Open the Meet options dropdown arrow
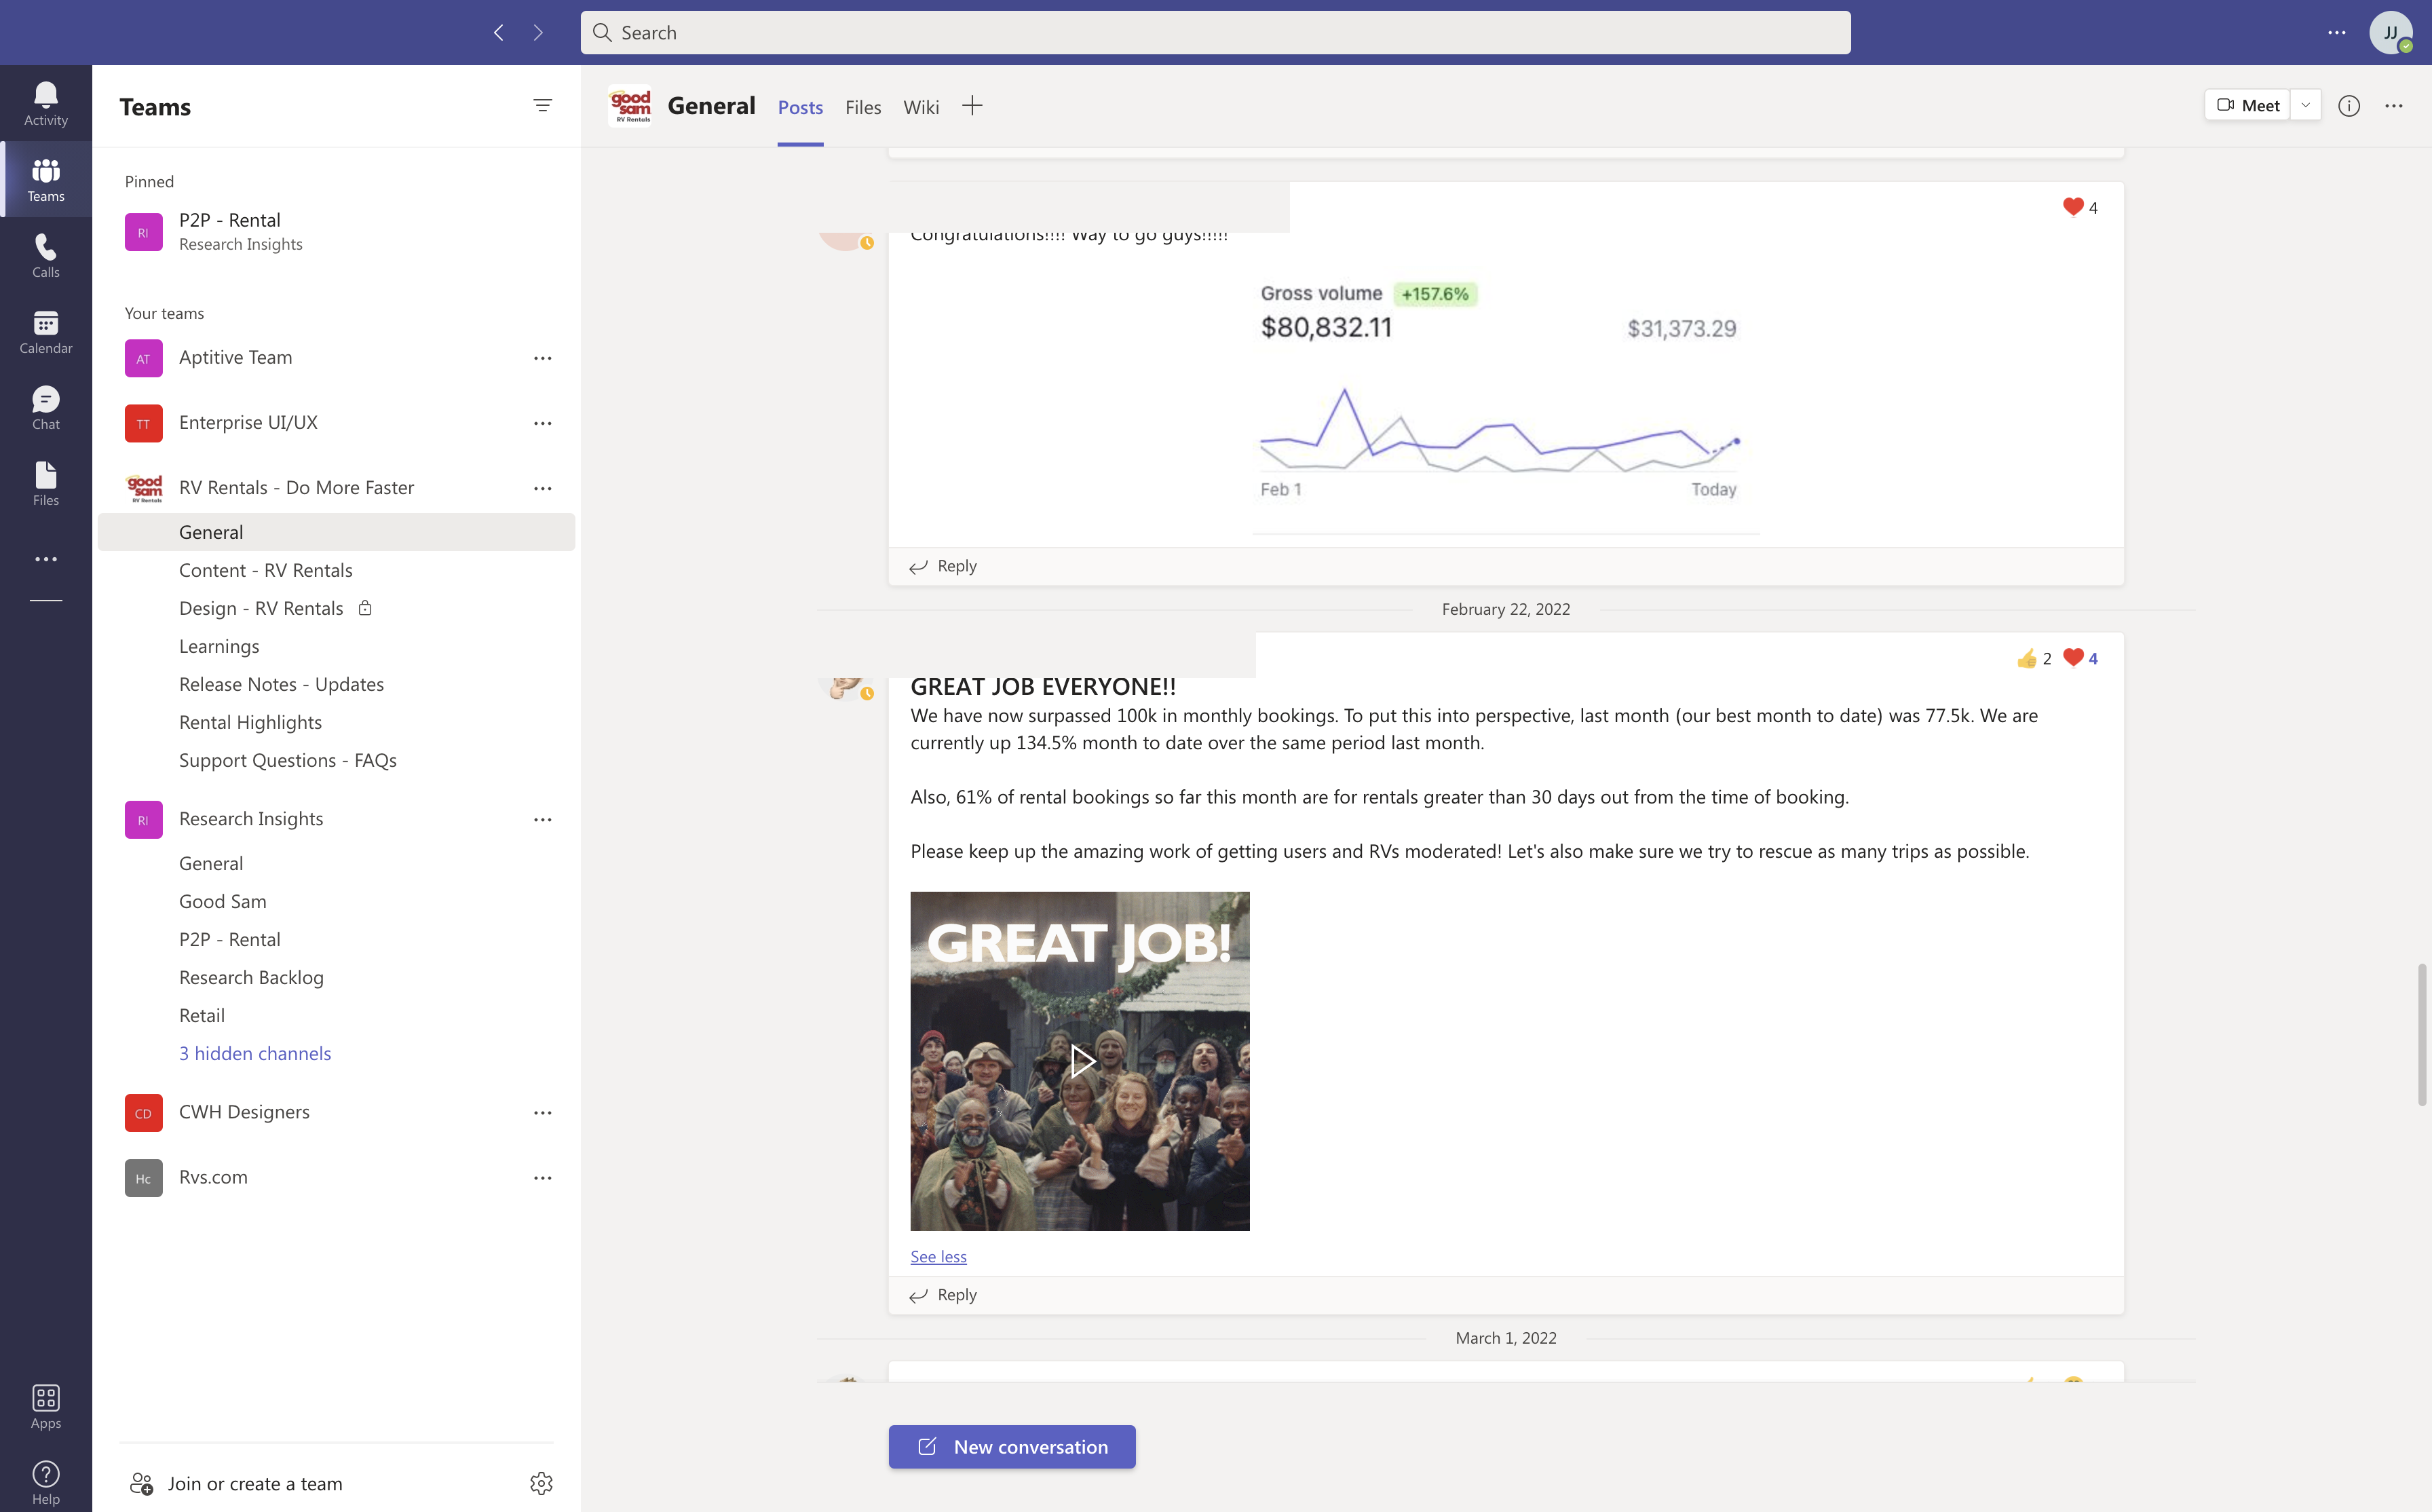The width and height of the screenshot is (2432, 1512). coord(2306,105)
